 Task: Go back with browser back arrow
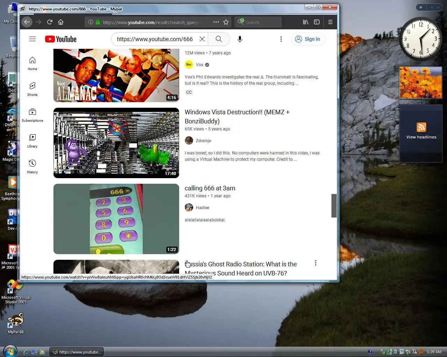point(27,22)
